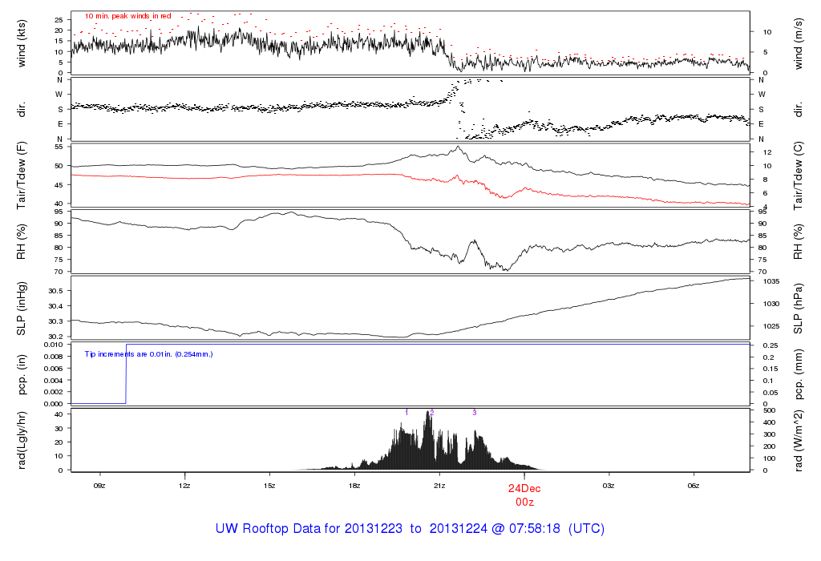Click the 'SLP (hPa)' axis label
This screenshot has width=821, height=561.
pyautogui.click(x=799, y=308)
